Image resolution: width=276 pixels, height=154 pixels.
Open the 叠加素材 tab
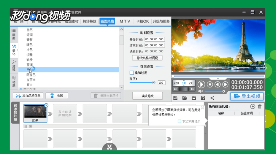tap(72, 21)
